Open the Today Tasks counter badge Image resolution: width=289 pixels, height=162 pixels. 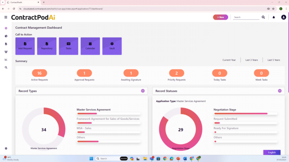point(220,73)
